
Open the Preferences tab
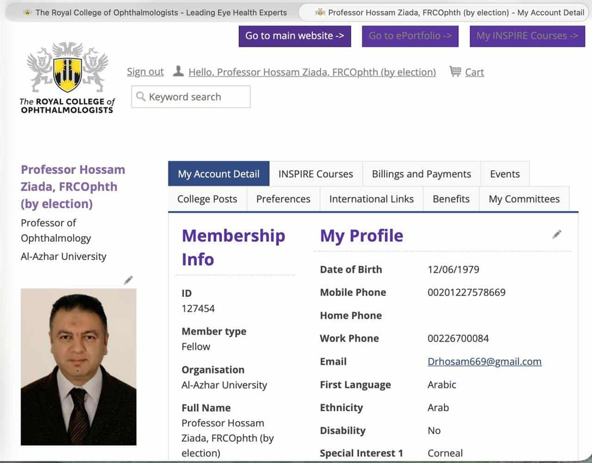pyautogui.click(x=283, y=199)
